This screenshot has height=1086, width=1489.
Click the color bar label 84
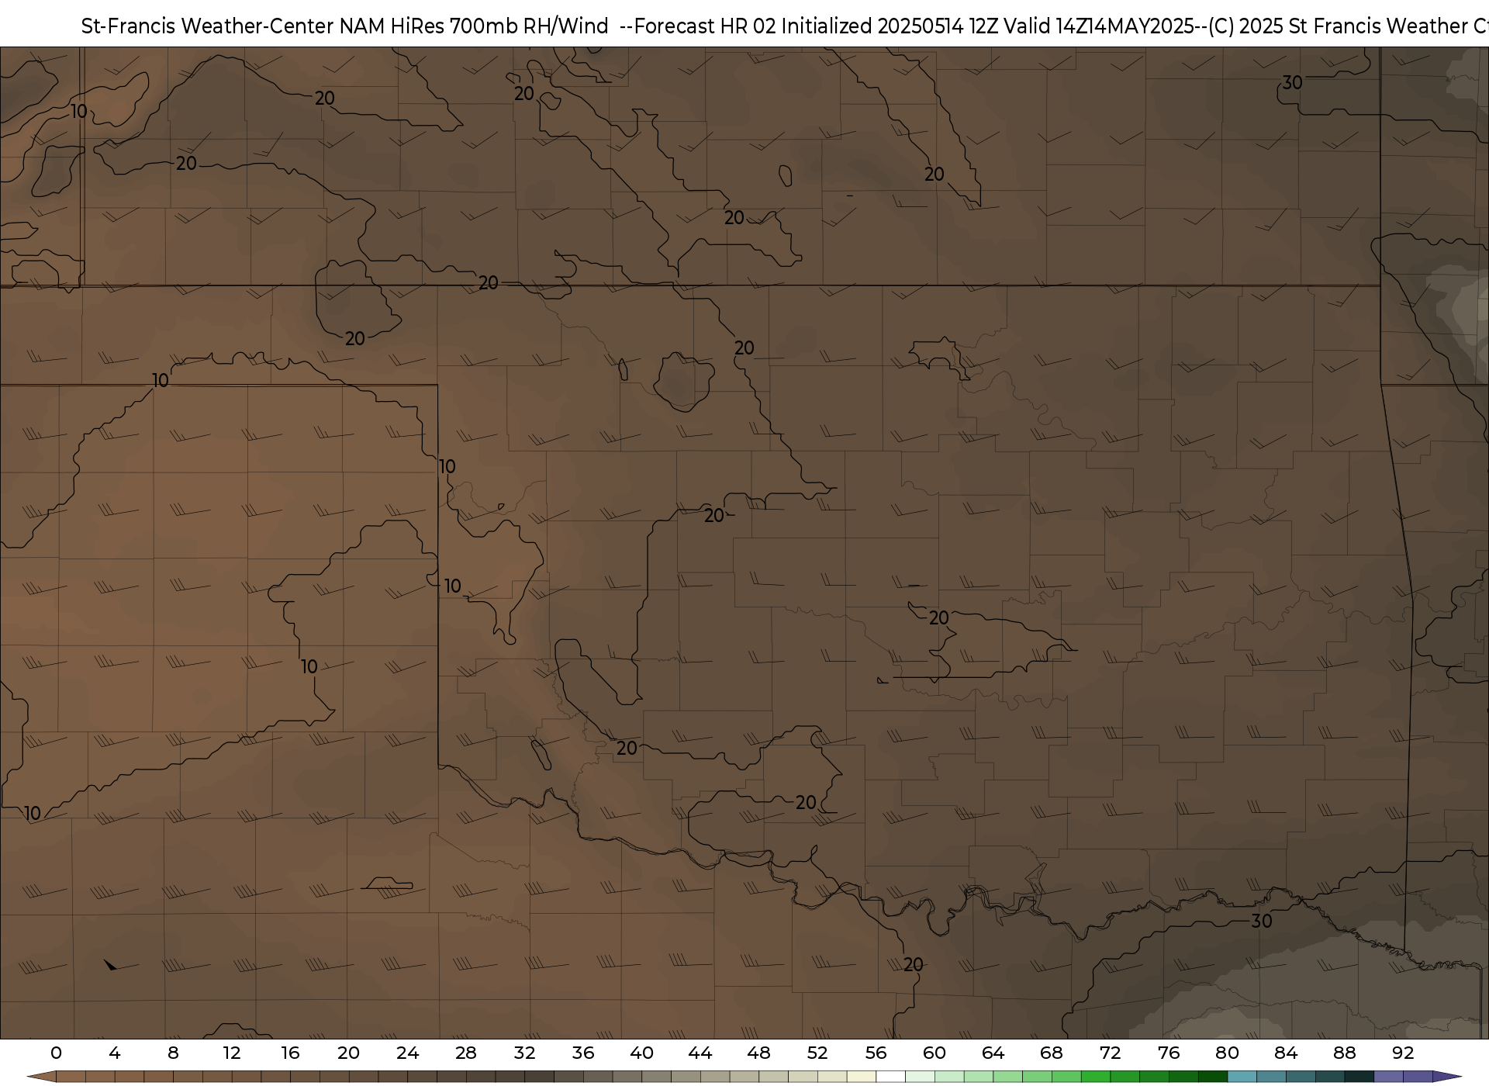[1286, 1053]
